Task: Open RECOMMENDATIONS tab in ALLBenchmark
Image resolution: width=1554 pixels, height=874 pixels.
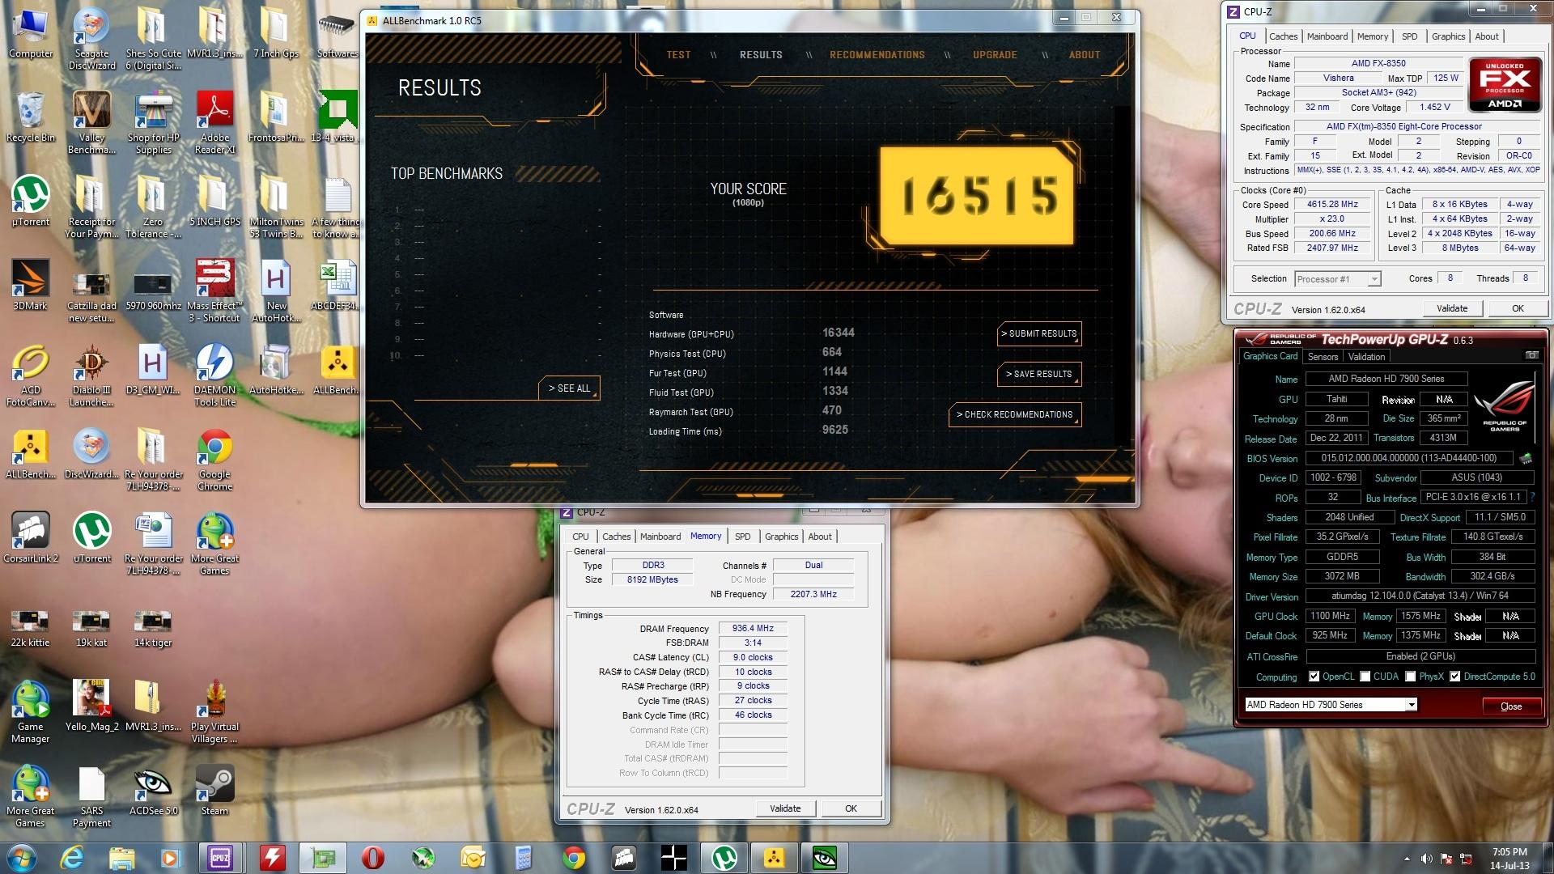Action: point(877,55)
